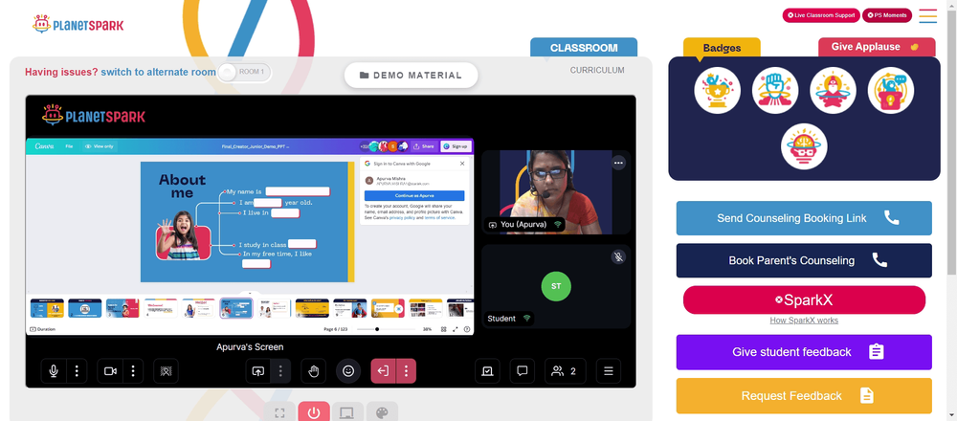Expand camera options three-dot menu

point(133,371)
